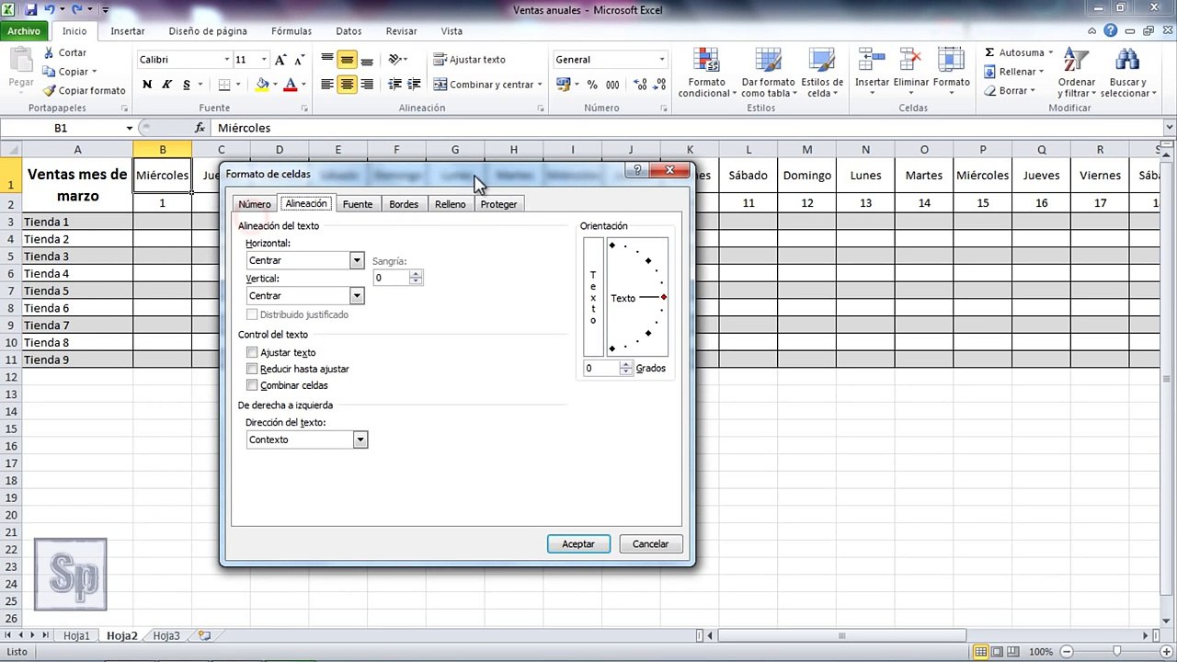This screenshot has width=1177, height=662.
Task: Switch to the Fuente tab in dialog
Action: tap(358, 204)
